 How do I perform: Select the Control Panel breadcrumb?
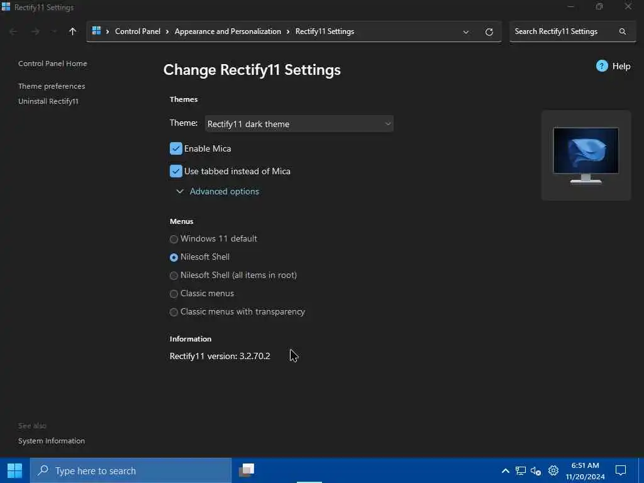tap(138, 31)
